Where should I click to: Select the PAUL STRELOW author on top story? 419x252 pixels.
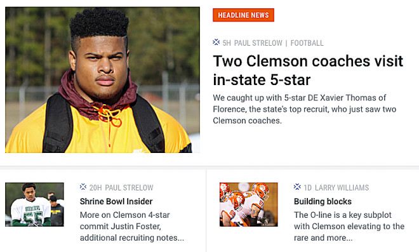(x=258, y=43)
